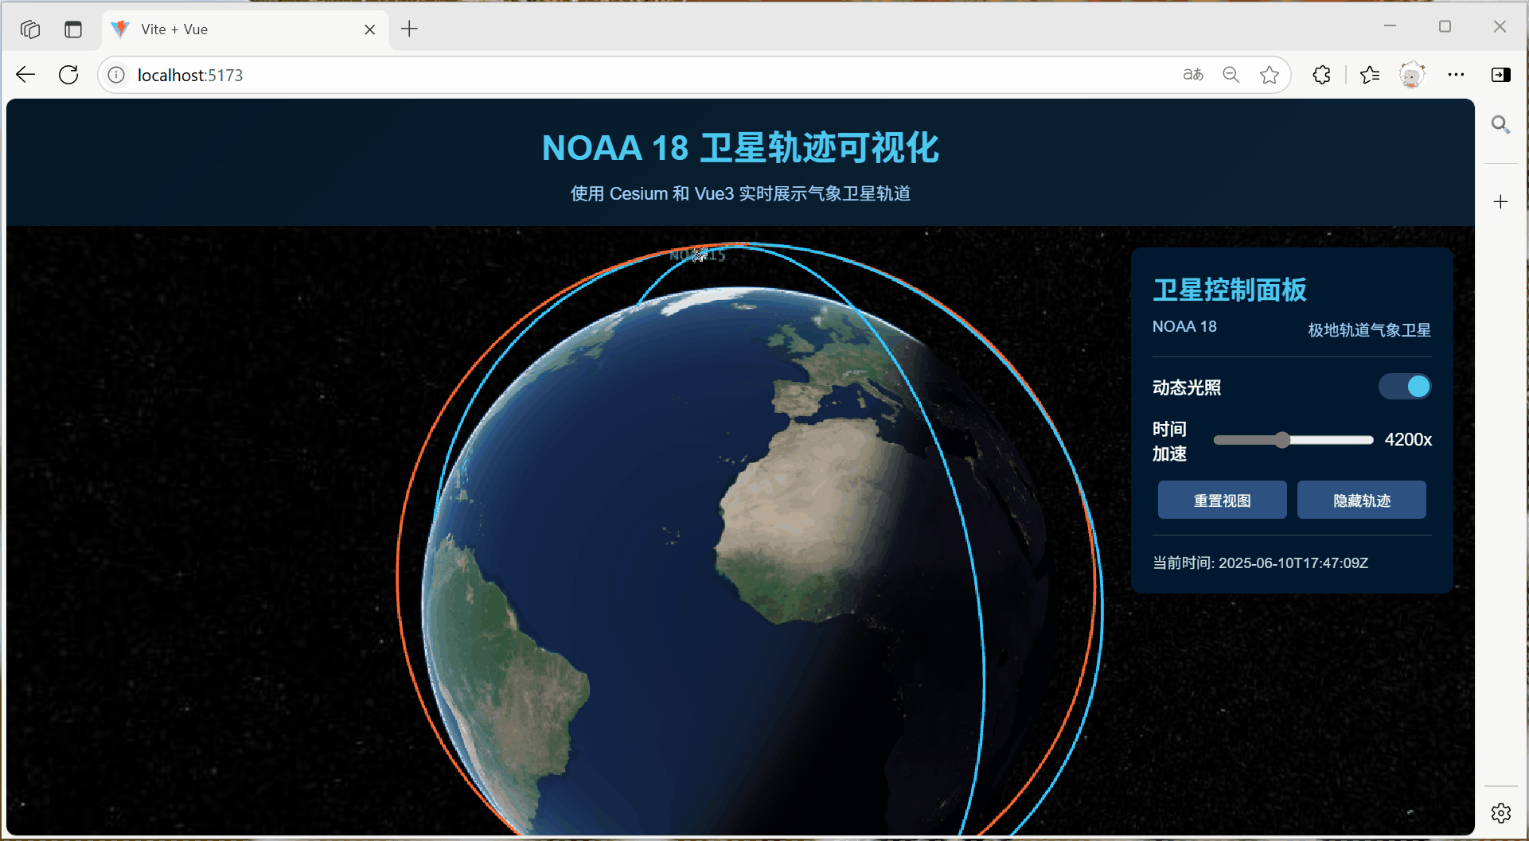Open the browser settings and more menu
The image size is (1529, 841).
(x=1456, y=75)
